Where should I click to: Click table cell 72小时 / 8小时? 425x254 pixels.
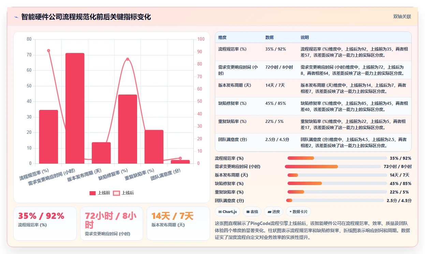(x=279, y=67)
